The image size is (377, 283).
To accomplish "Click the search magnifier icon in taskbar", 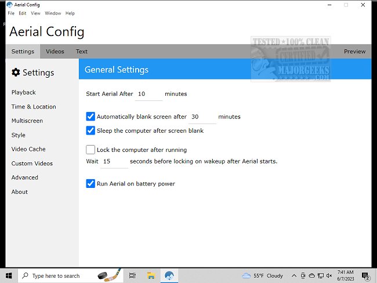I will pos(25,275).
